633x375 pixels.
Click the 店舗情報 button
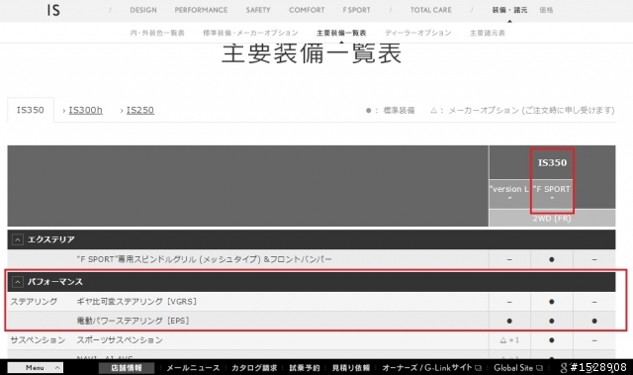pyautogui.click(x=127, y=368)
